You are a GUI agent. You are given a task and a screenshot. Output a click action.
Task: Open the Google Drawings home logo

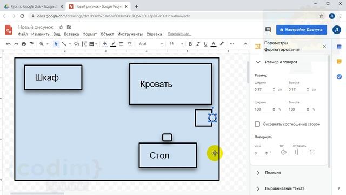click(9, 30)
